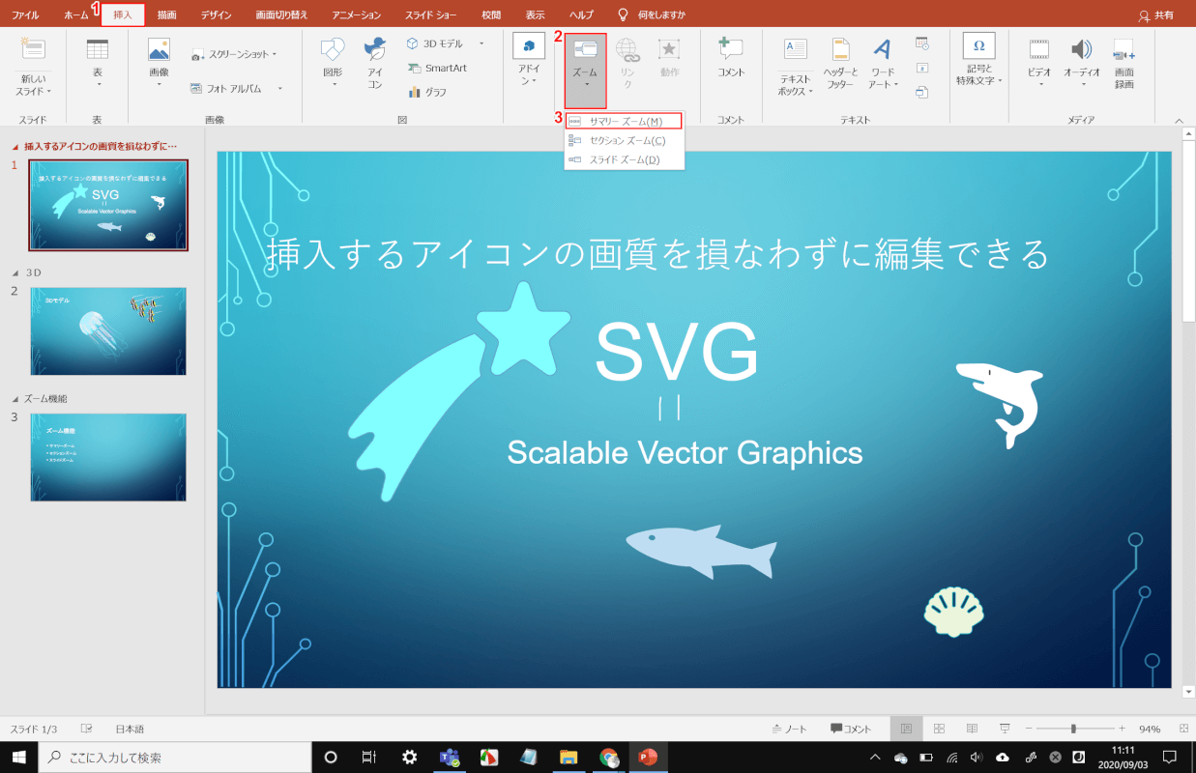This screenshot has width=1196, height=773.
Task: Fit slide to current window icon
Action: click(1183, 729)
